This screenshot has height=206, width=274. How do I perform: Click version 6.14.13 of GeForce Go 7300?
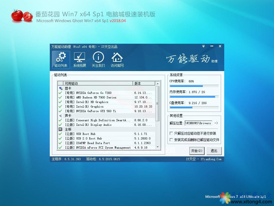143,93
